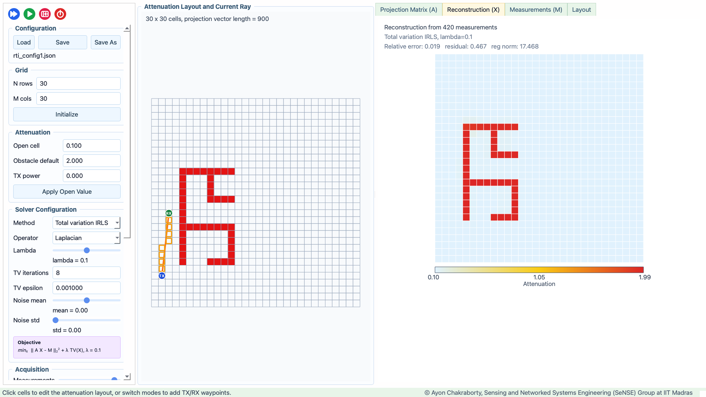This screenshot has height=397, width=706.
Task: Click the green play icon
Action: point(29,14)
